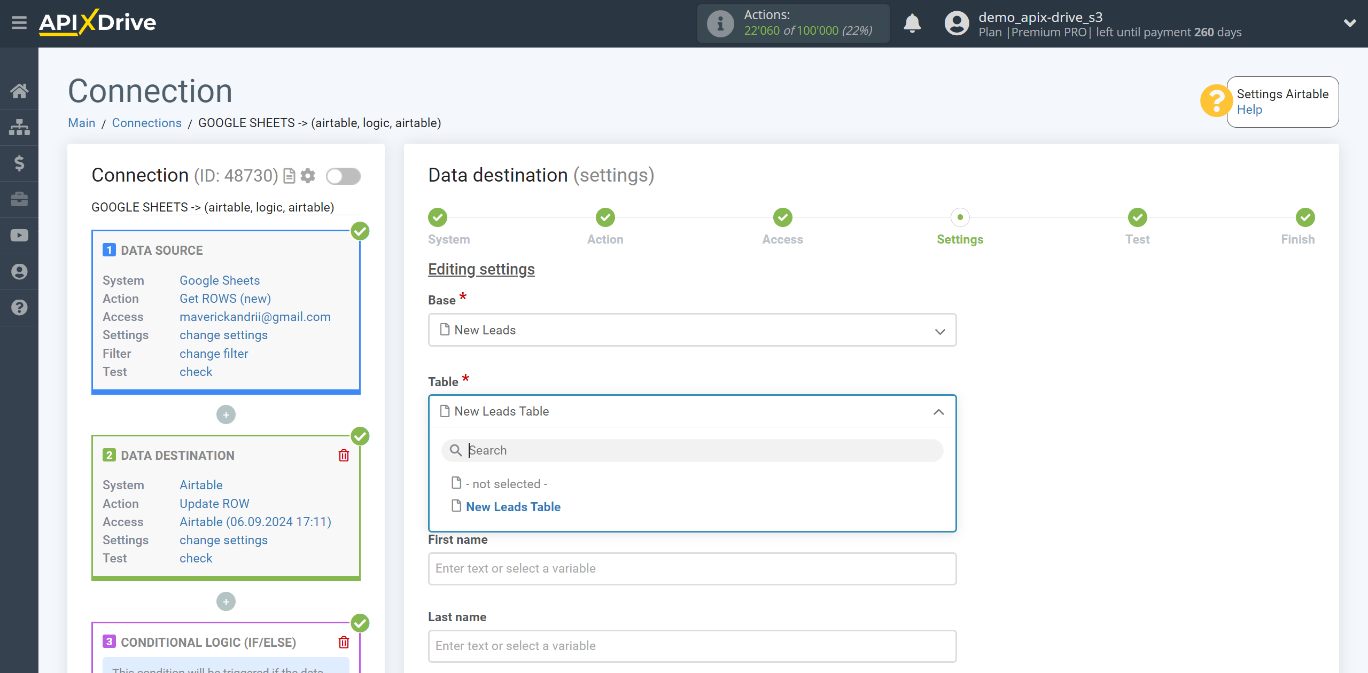Click Data Source check test link
Image resolution: width=1368 pixels, height=673 pixels.
[196, 372]
